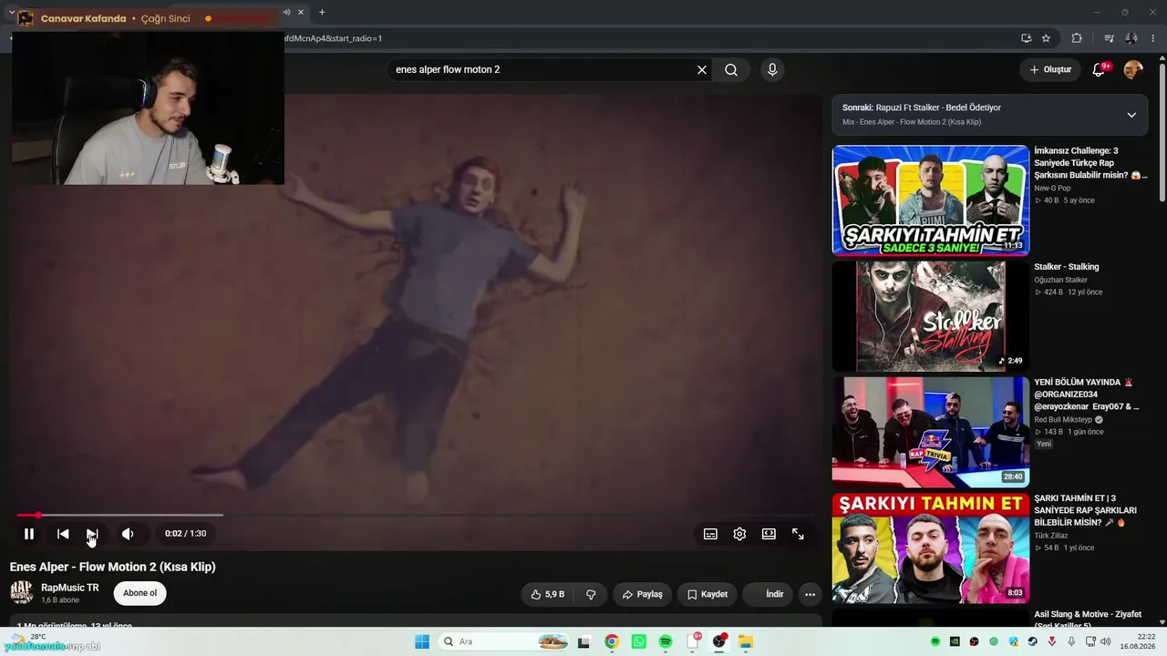The image size is (1167, 656).
Task: Open Spotify from taskbar
Action: point(666,641)
